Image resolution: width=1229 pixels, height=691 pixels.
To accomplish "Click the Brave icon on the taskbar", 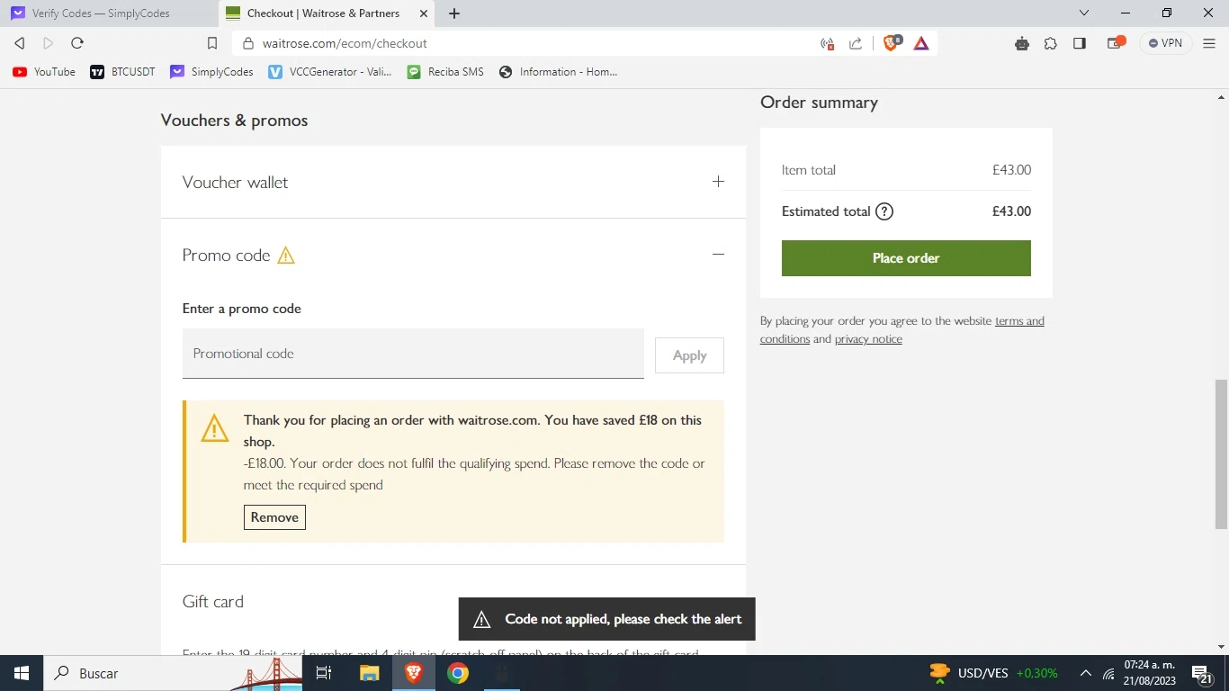I will (x=414, y=673).
